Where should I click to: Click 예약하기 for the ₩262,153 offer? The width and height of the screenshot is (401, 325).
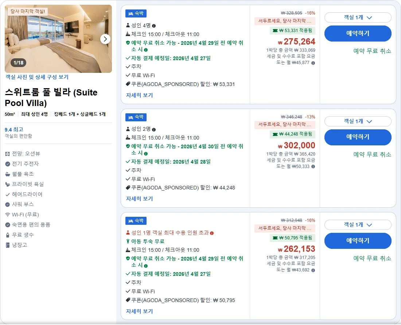[358, 241]
